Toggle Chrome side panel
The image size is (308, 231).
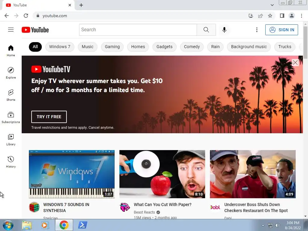pos(282,16)
